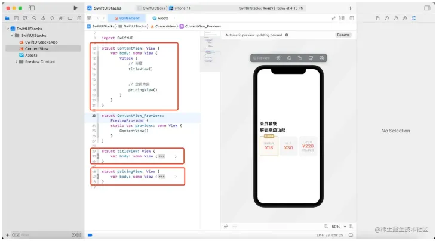Image resolution: width=436 pixels, height=241 pixels.
Task: Click the code minimap
Action: [x=210, y=50]
